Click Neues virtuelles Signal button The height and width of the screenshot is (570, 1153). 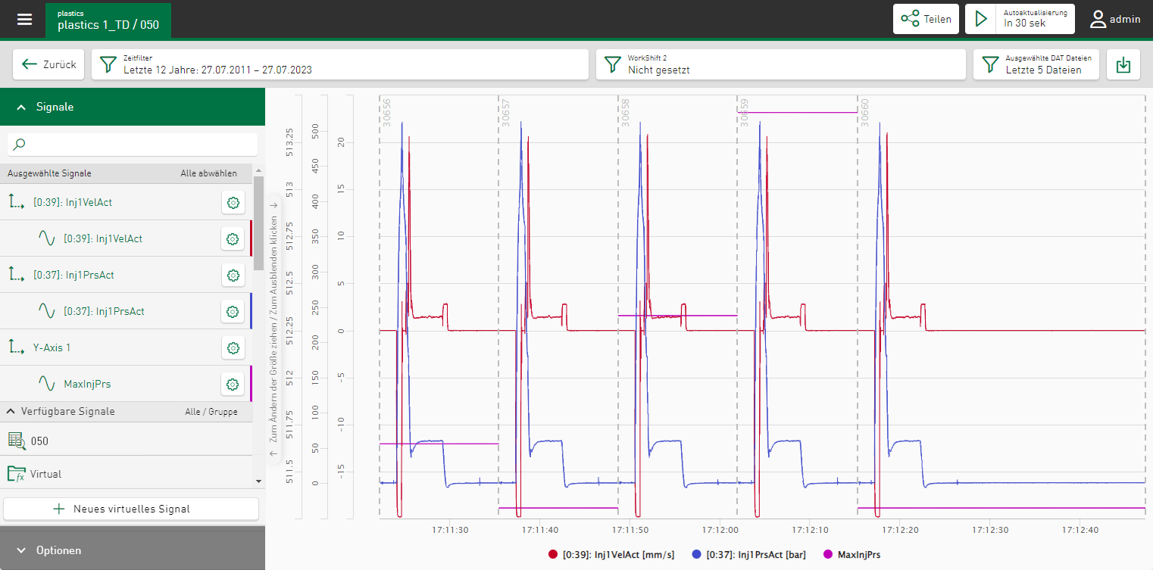[131, 509]
